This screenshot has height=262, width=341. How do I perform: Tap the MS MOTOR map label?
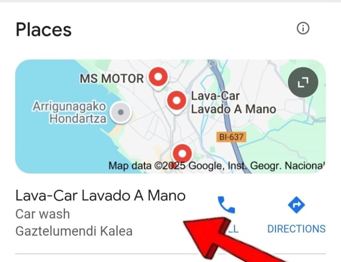tap(112, 79)
